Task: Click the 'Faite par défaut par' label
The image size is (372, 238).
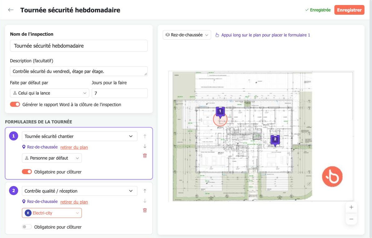Action: [x=29, y=83]
